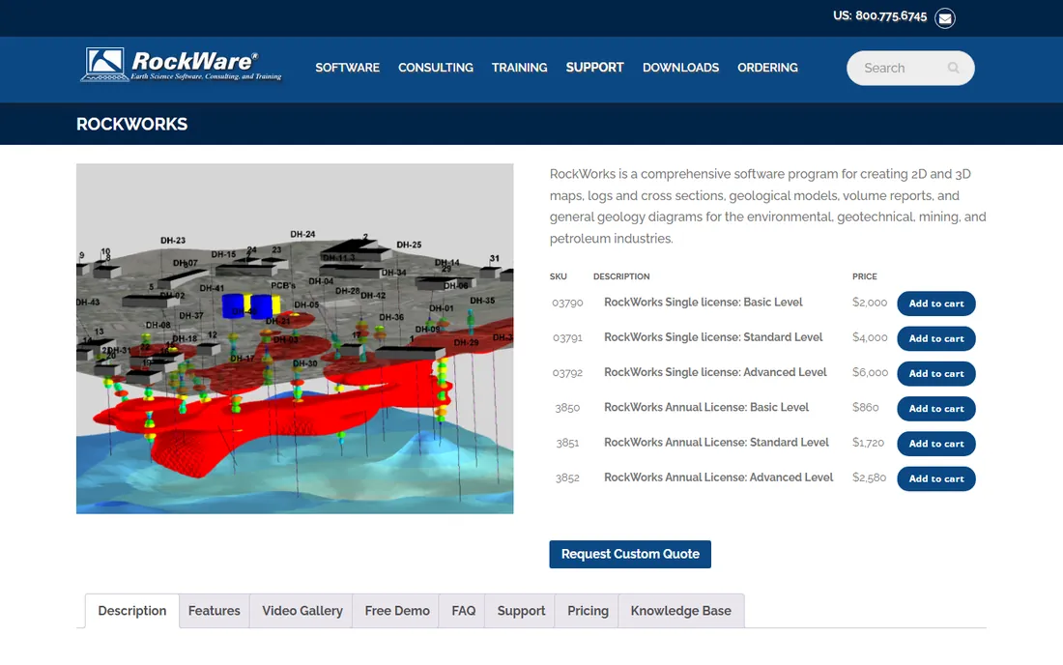The image size is (1063, 665).
Task: Click the $860 price
Action: tap(866, 407)
